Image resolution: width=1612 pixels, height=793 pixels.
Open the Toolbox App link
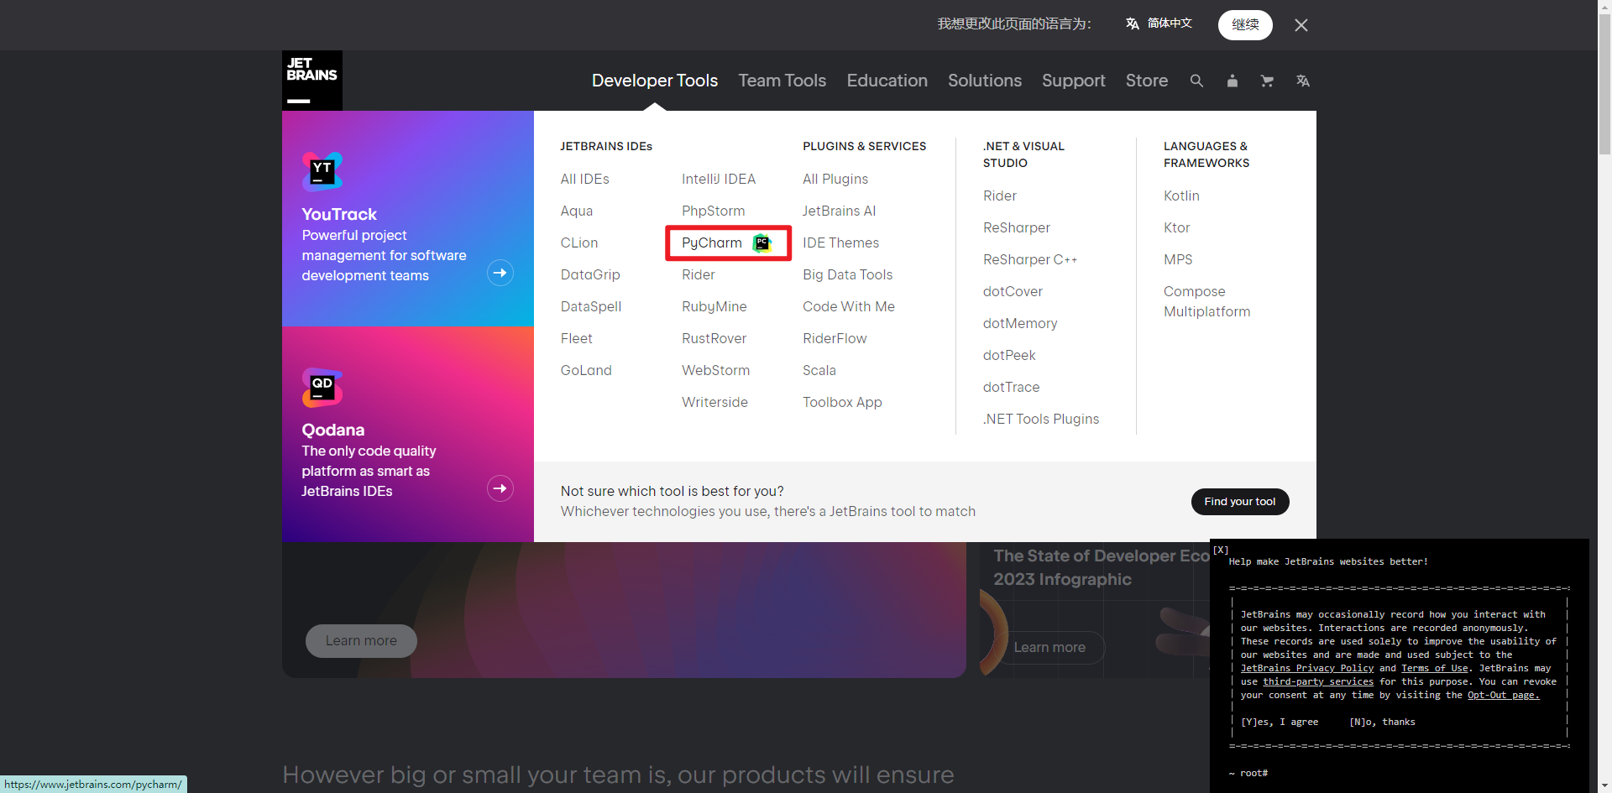[x=843, y=402]
